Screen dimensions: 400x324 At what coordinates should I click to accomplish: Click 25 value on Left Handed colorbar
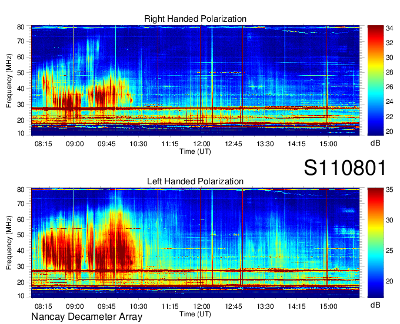[x=389, y=251]
